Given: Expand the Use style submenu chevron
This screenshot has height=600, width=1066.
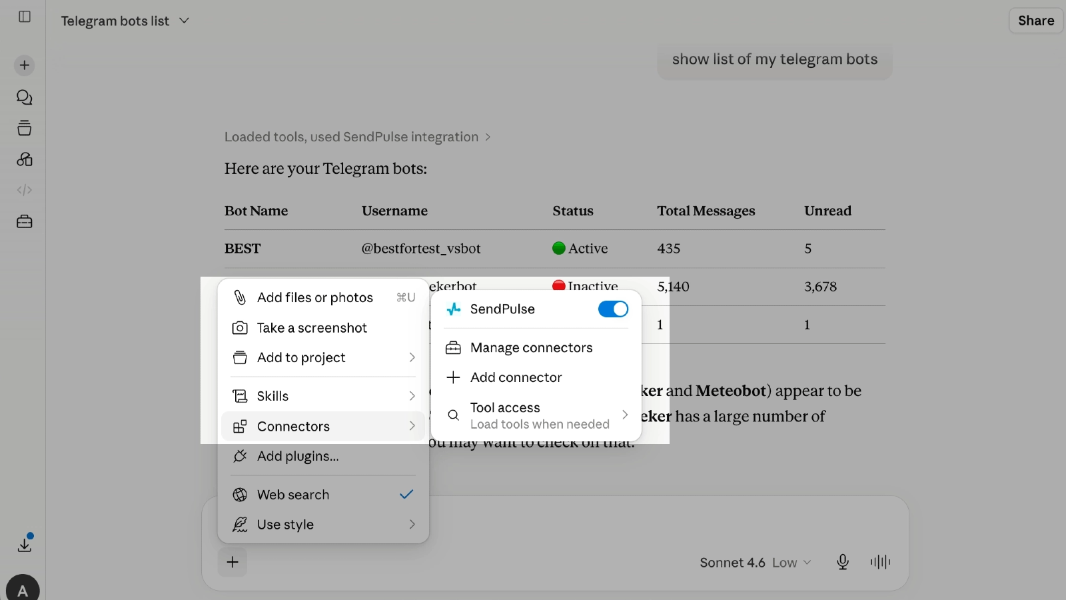Looking at the screenshot, I should point(412,525).
